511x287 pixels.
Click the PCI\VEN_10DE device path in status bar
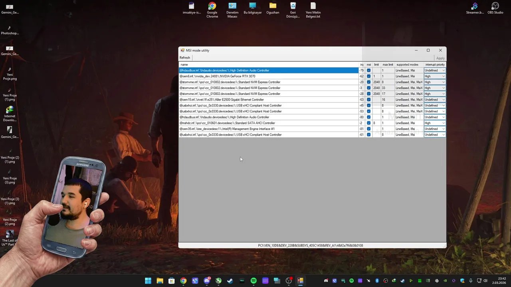coord(311,246)
